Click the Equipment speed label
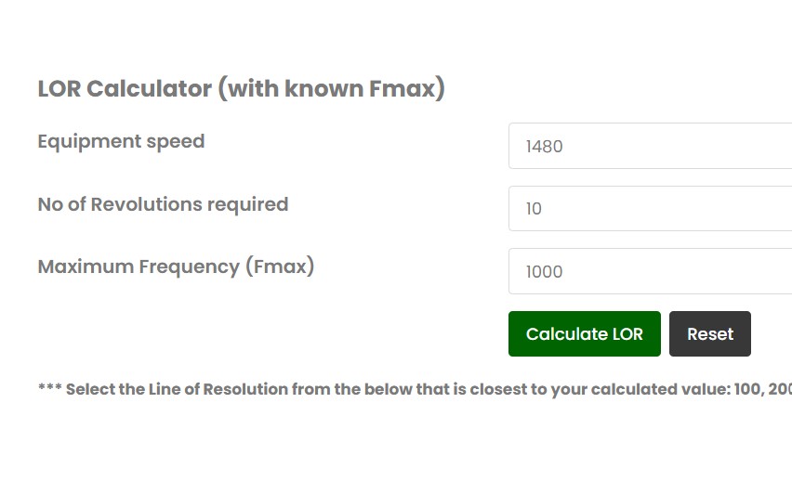The width and height of the screenshot is (792, 494). [121, 142]
